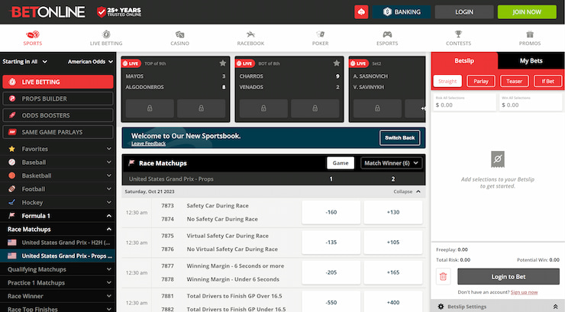Favorite the Mayos vs Algodoneros game
Viewport: 565px width, 312px height.
click(223, 63)
